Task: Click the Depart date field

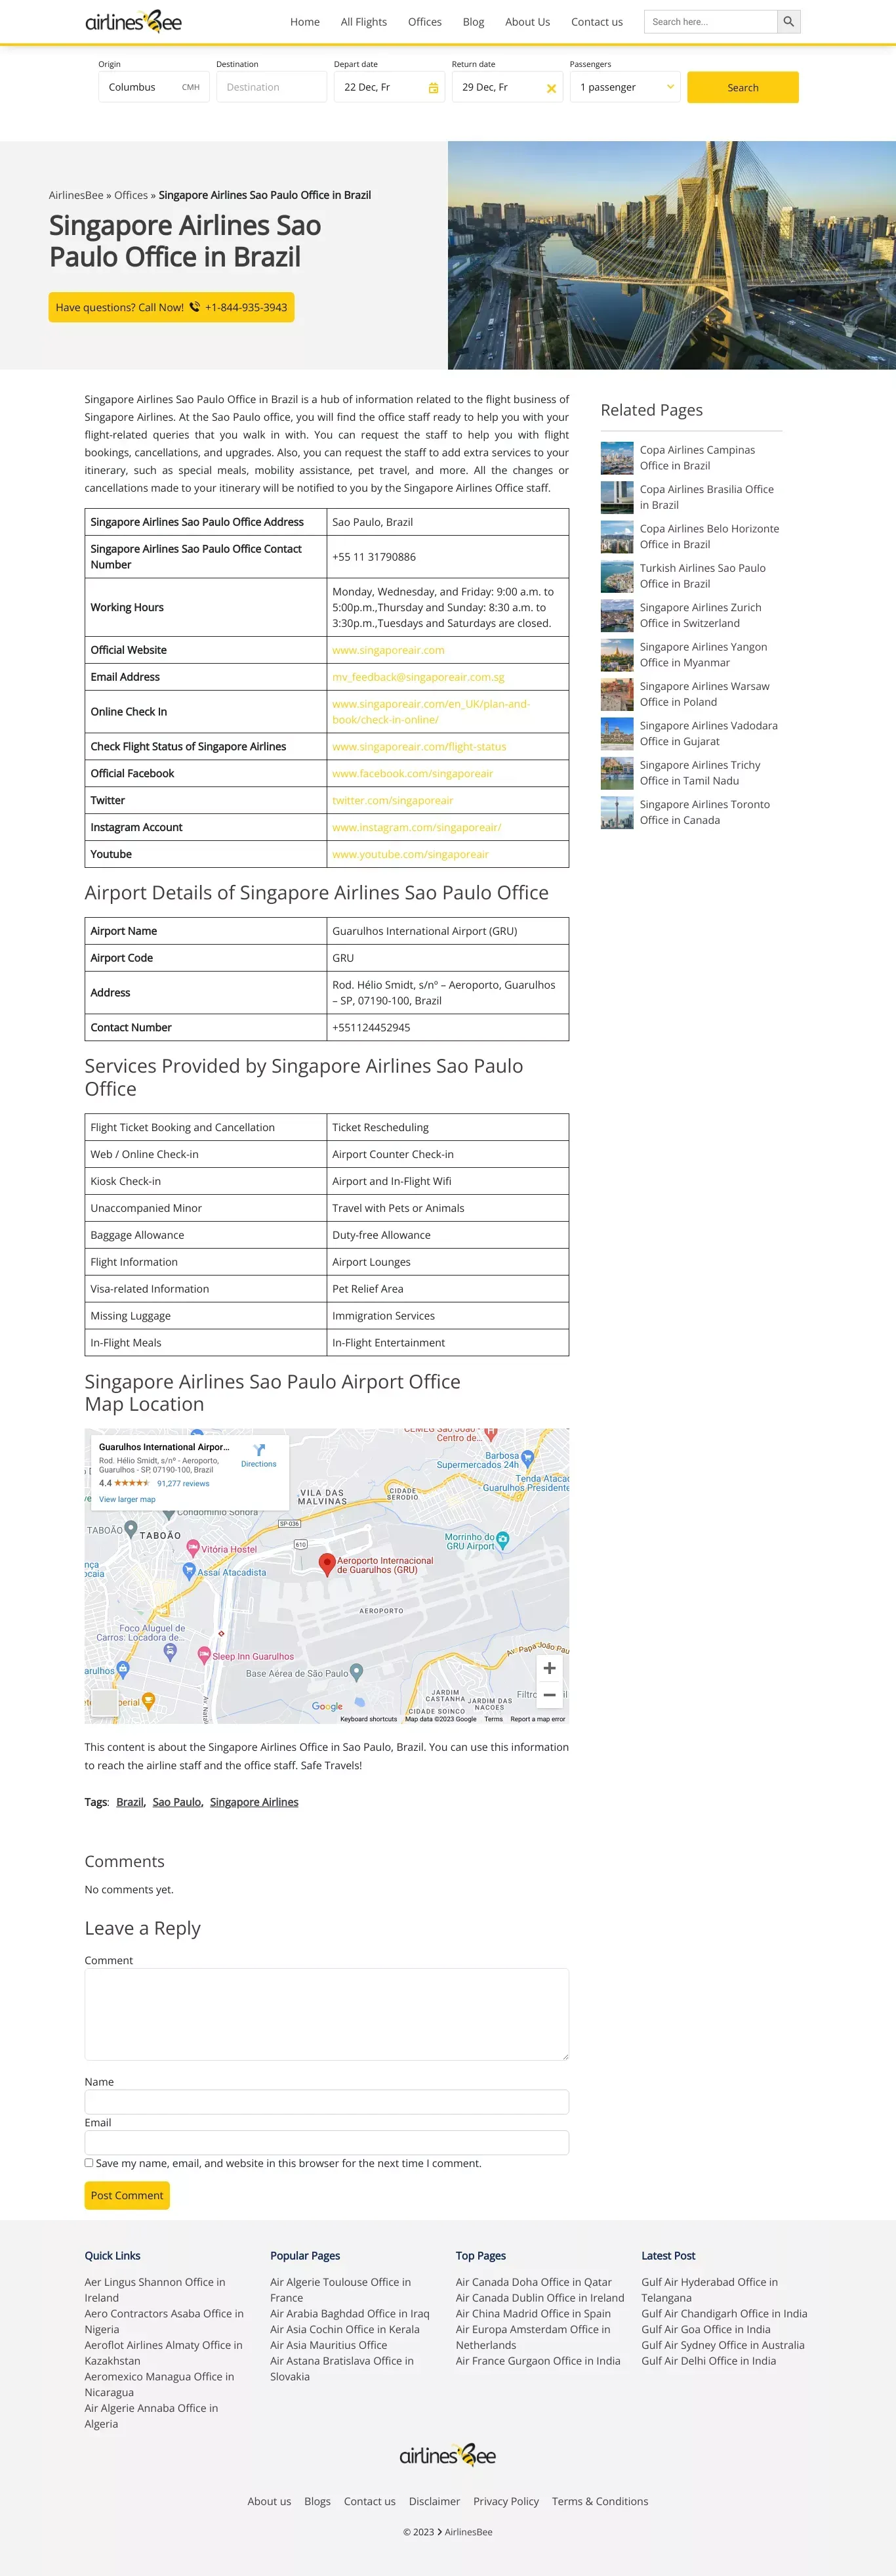Action: point(390,87)
